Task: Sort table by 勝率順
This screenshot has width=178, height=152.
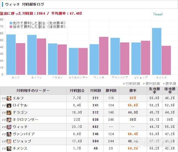Action: (170, 84)
